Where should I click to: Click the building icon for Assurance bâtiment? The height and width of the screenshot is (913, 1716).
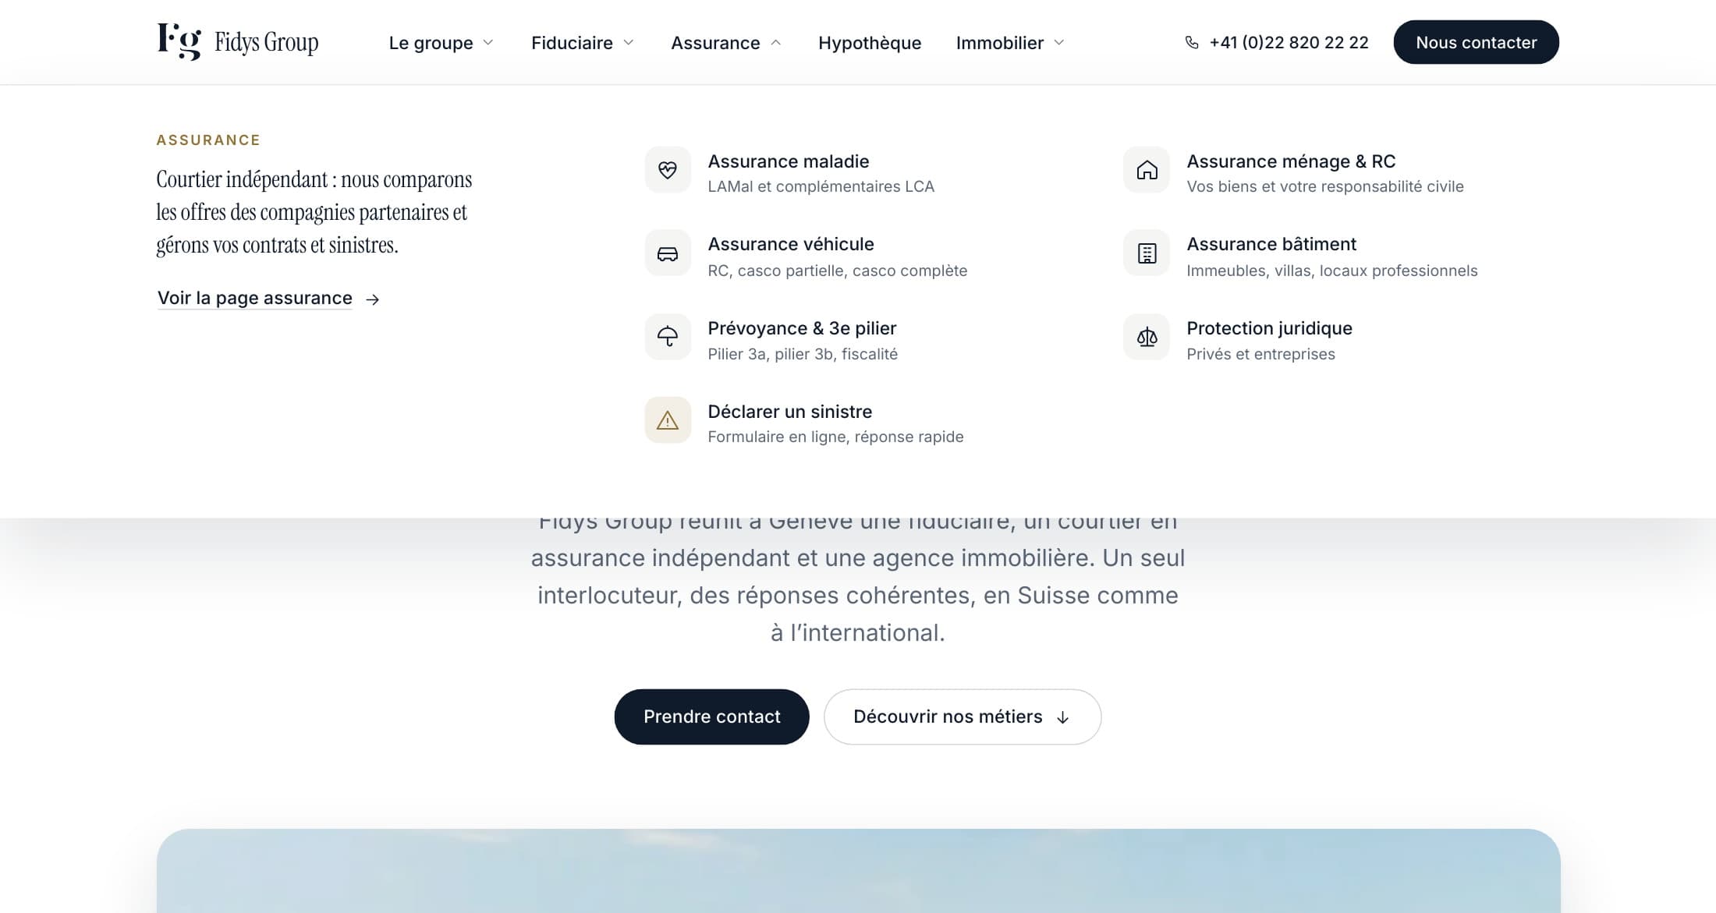tap(1147, 253)
